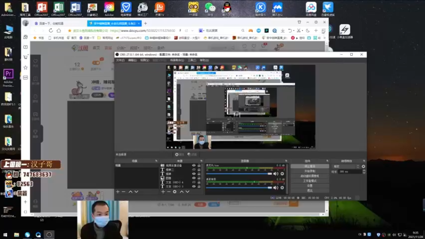Go to browser home page icon

[x=59, y=31]
